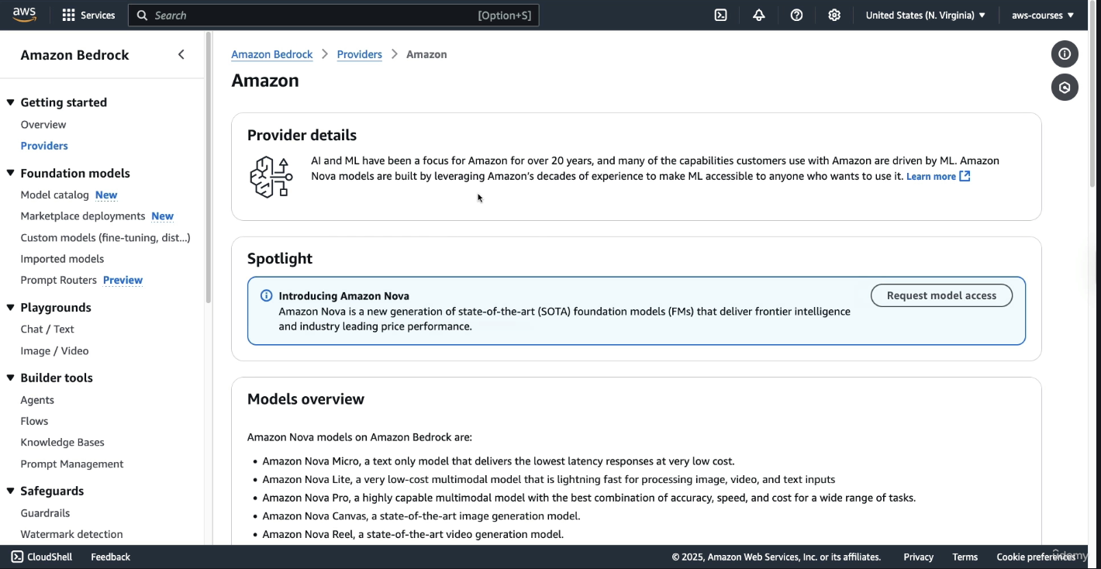The image size is (1101, 569).
Task: Click the Providers breadcrumb link
Action: [x=359, y=54]
